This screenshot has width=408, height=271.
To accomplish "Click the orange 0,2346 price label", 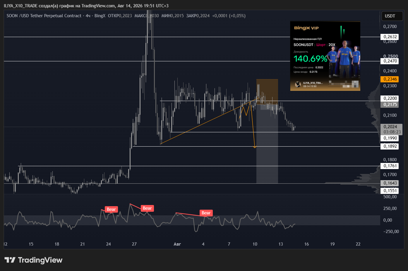I will (x=390, y=79).
